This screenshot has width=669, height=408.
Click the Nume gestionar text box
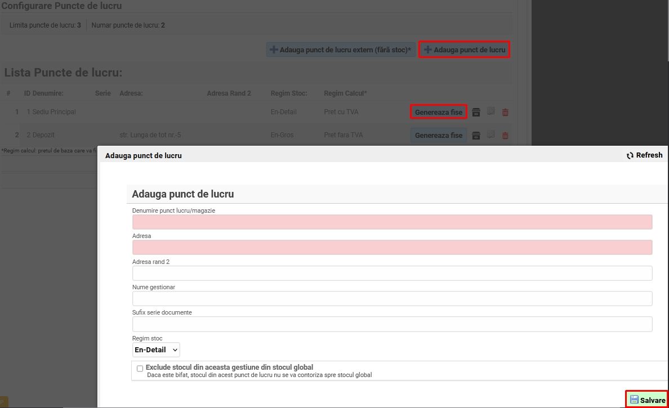point(392,298)
